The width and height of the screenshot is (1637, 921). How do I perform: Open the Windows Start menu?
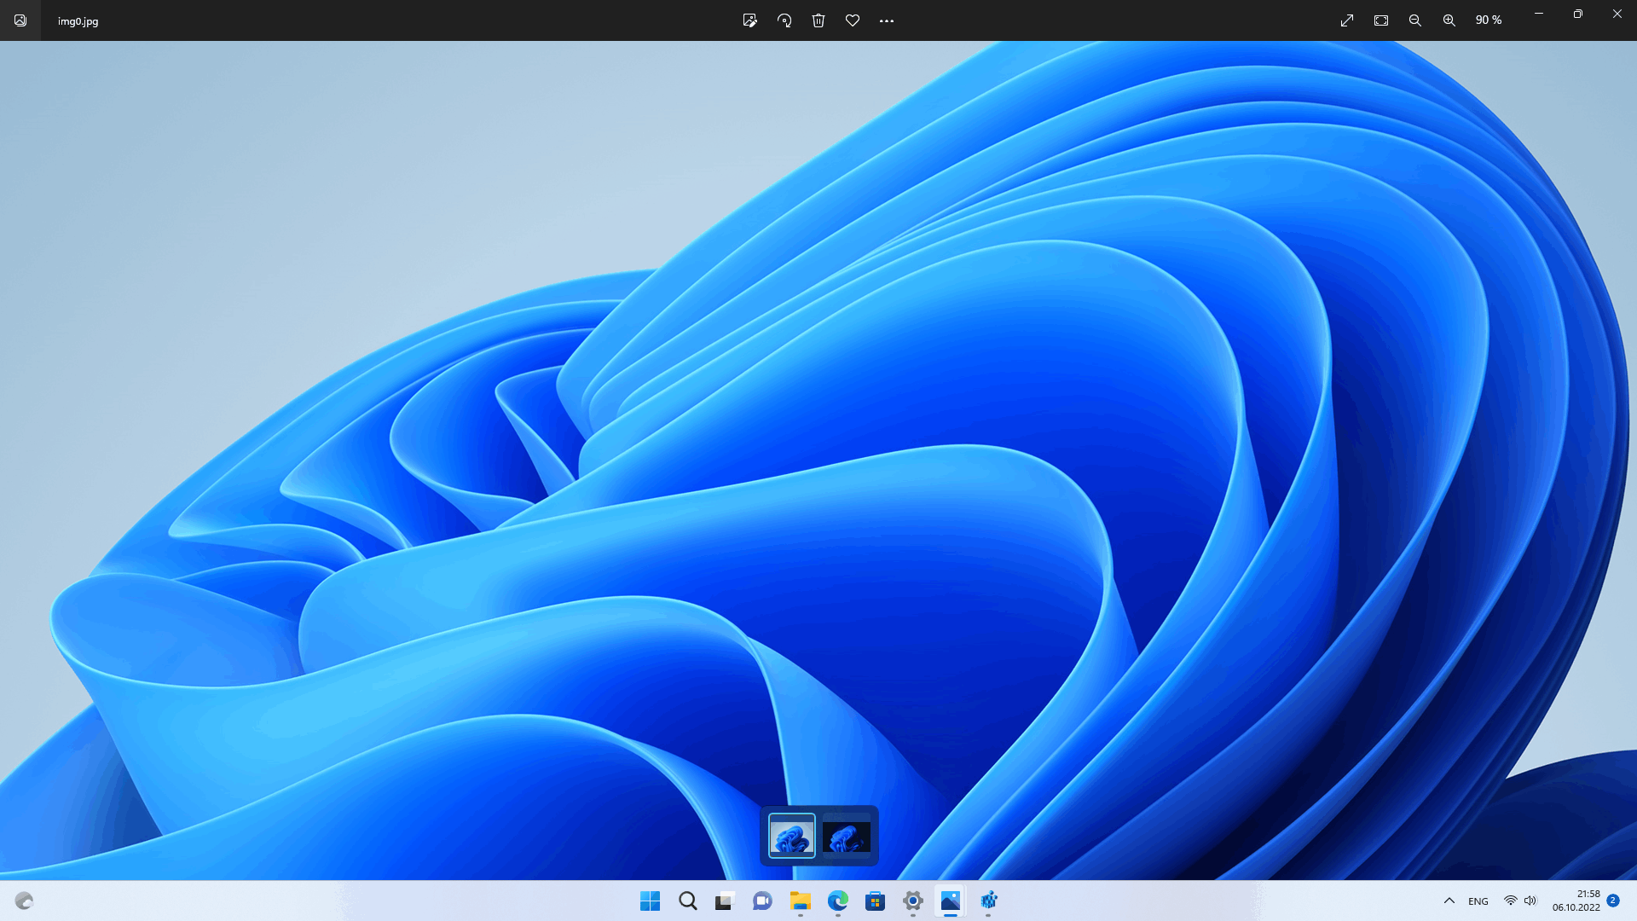(x=650, y=901)
